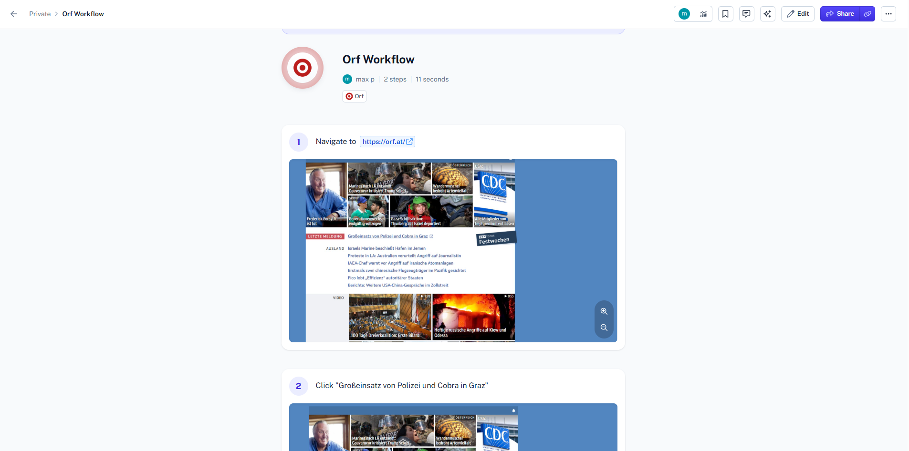Open the analytics chart icon
909x451 pixels.
[703, 14]
